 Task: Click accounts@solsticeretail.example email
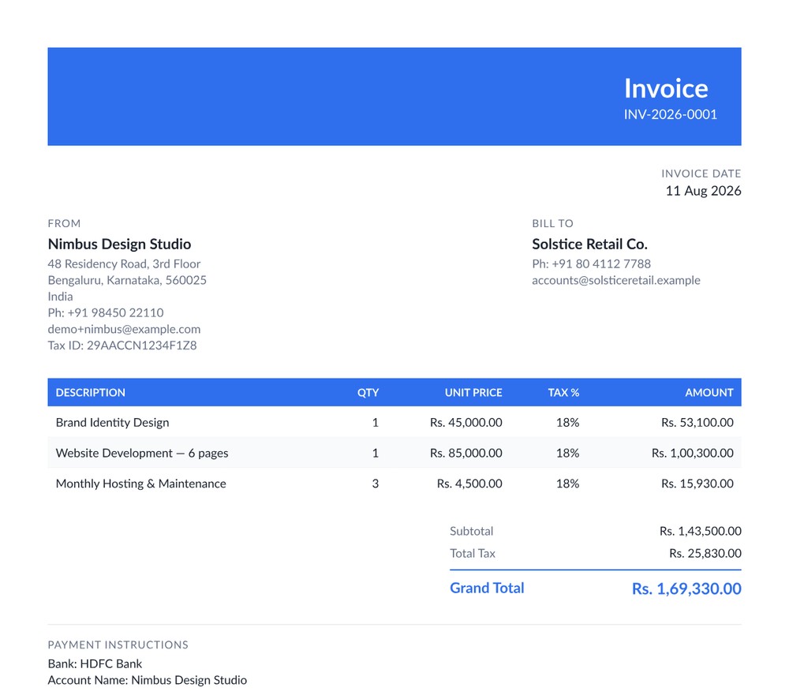click(616, 280)
